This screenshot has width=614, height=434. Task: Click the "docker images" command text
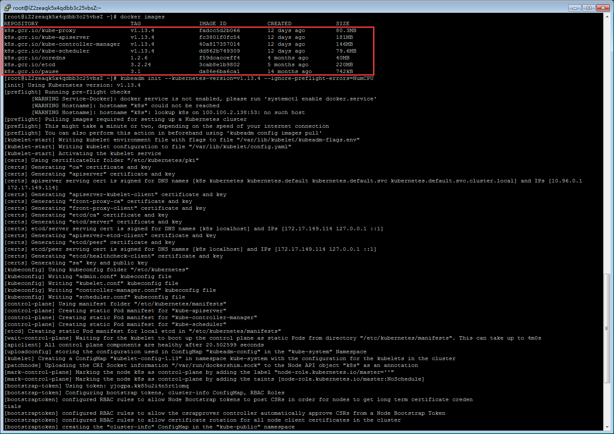pyautogui.click(x=142, y=17)
